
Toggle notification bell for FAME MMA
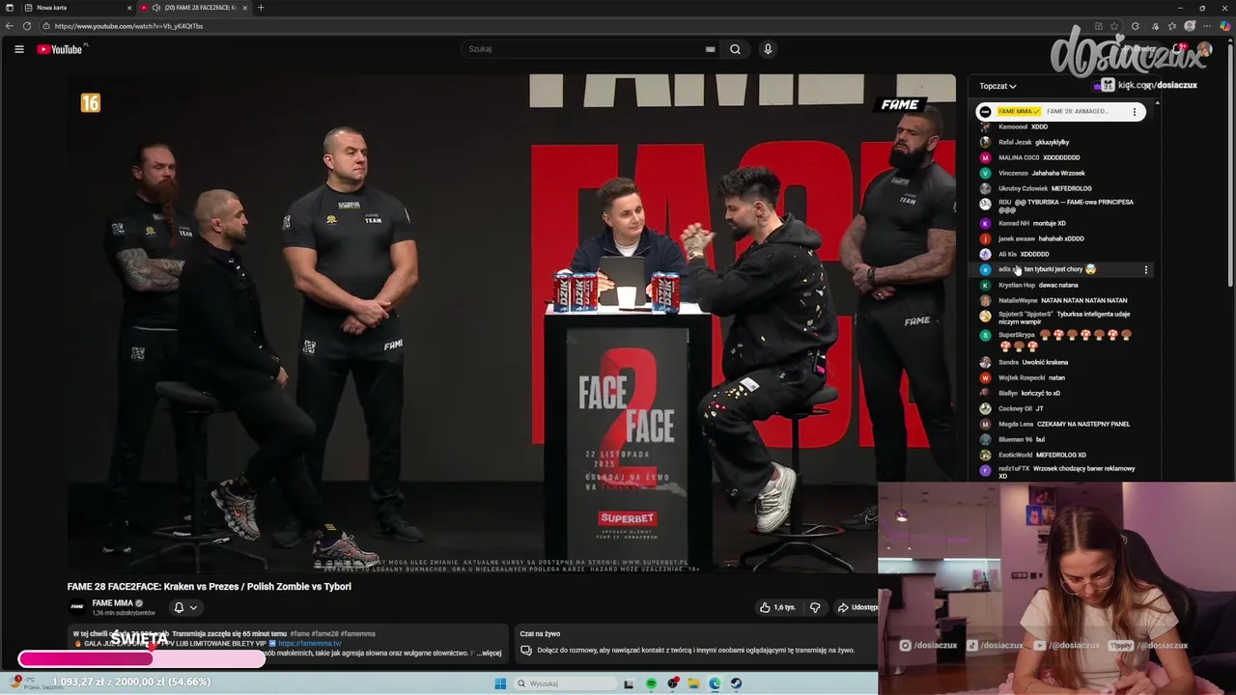point(179,607)
